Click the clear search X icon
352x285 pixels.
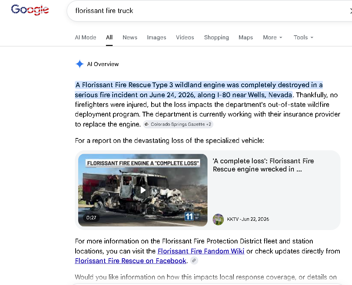click(x=351, y=11)
